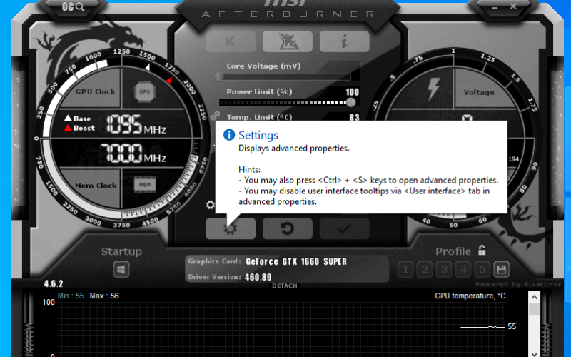The height and width of the screenshot is (357, 571).
Task: Click the memory clock '7000 MHz' readout
Action: coord(133,153)
